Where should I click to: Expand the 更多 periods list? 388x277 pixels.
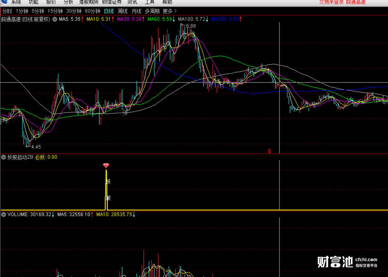(x=169, y=11)
